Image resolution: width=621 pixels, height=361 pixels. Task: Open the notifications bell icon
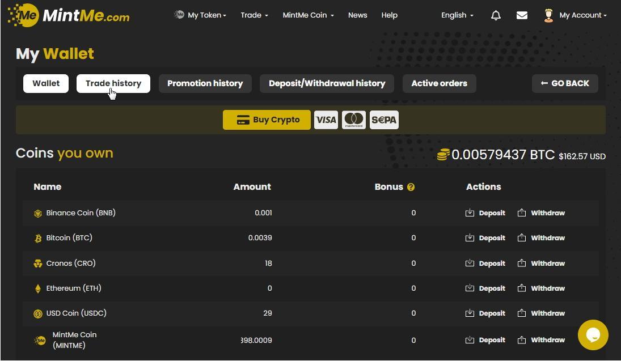(x=496, y=15)
